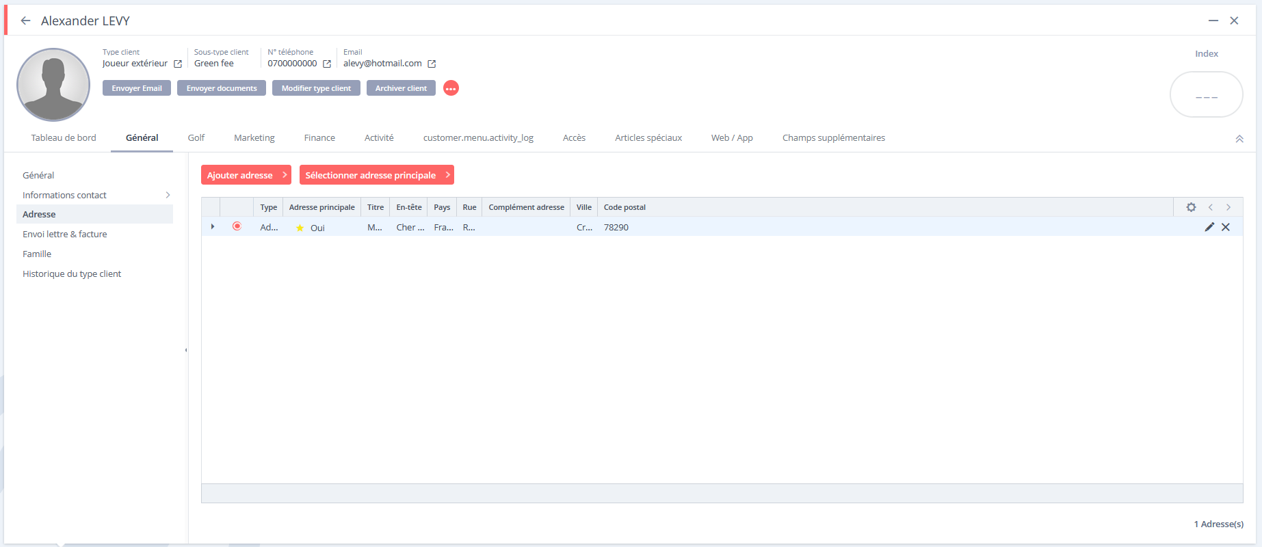
Task: Switch to Tableau de bord tab
Action: [64, 137]
